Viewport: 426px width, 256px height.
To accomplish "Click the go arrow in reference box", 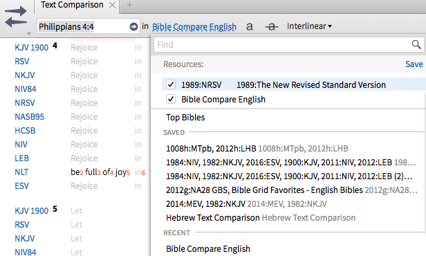I will click(x=133, y=26).
